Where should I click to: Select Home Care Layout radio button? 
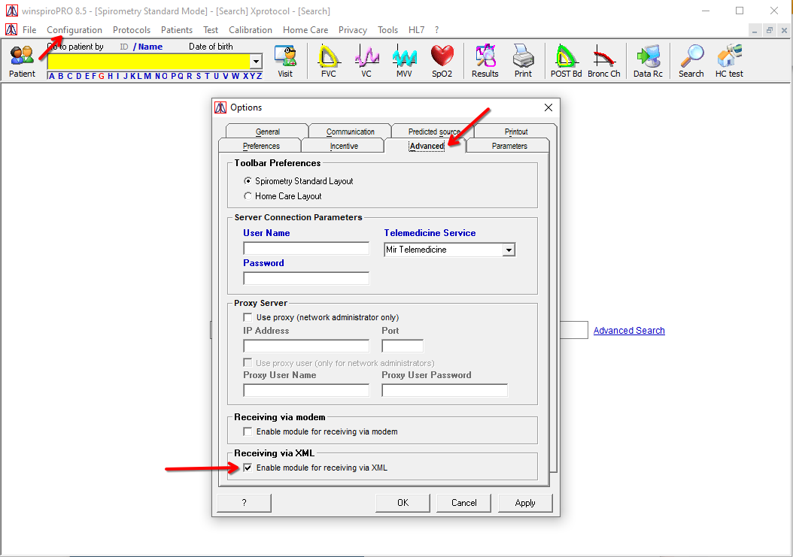248,196
